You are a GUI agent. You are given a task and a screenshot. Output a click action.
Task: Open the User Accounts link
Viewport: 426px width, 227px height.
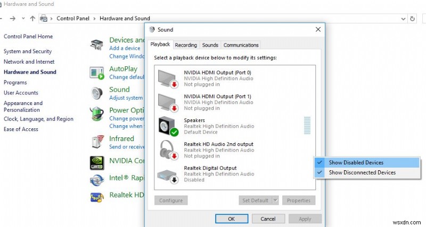coord(21,93)
